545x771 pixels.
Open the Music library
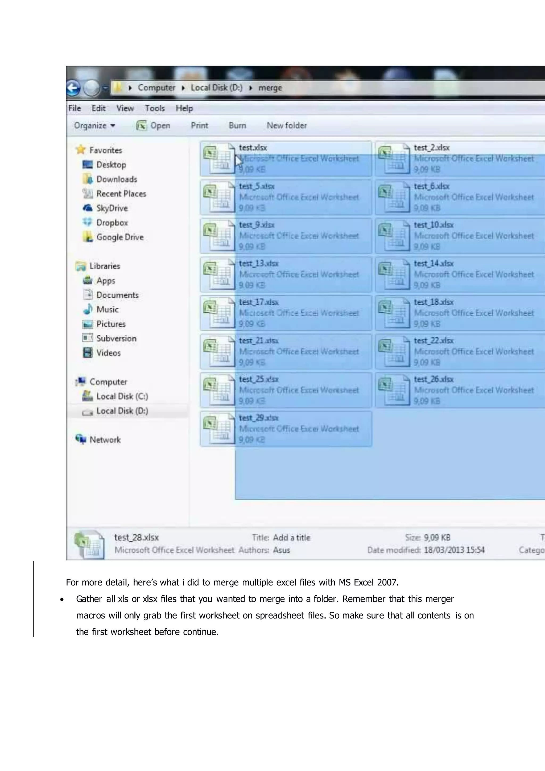click(108, 309)
